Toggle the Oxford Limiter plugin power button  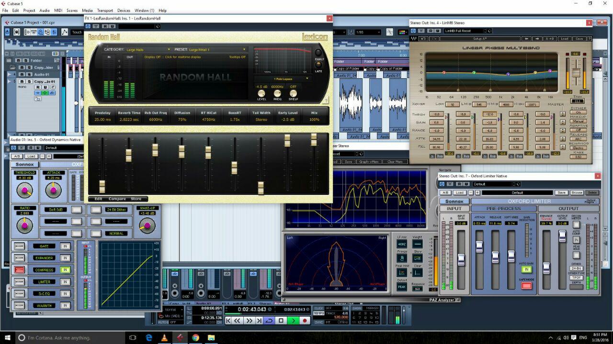pyautogui.click(x=442, y=184)
